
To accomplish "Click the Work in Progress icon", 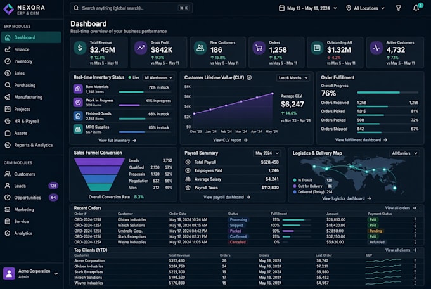I will coord(78,102).
